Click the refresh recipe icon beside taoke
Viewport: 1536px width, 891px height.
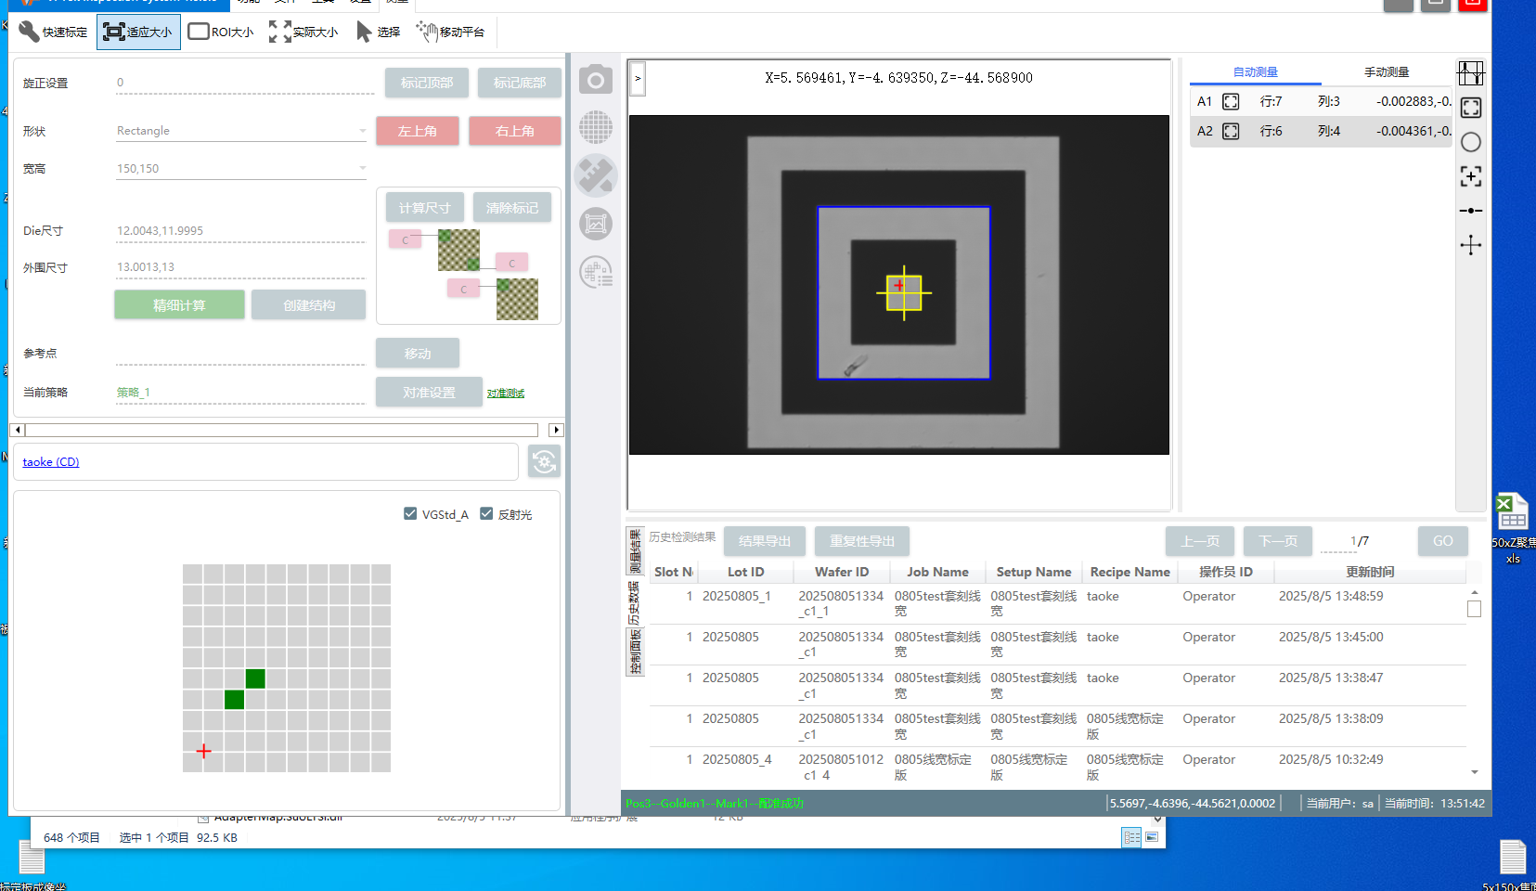tap(544, 461)
